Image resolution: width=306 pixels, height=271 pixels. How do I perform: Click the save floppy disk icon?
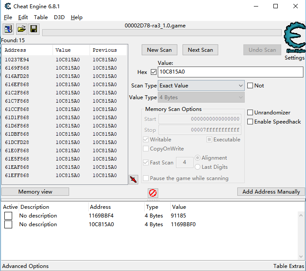[x=34, y=29]
